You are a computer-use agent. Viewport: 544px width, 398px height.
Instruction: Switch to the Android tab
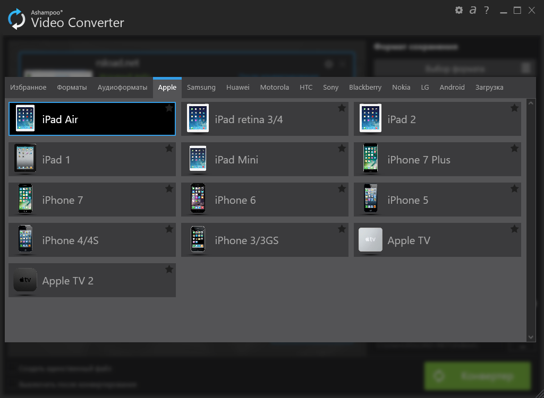click(x=452, y=87)
